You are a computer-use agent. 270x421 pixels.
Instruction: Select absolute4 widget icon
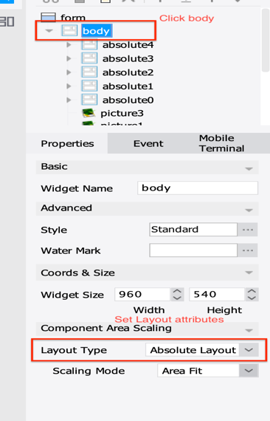89,44
